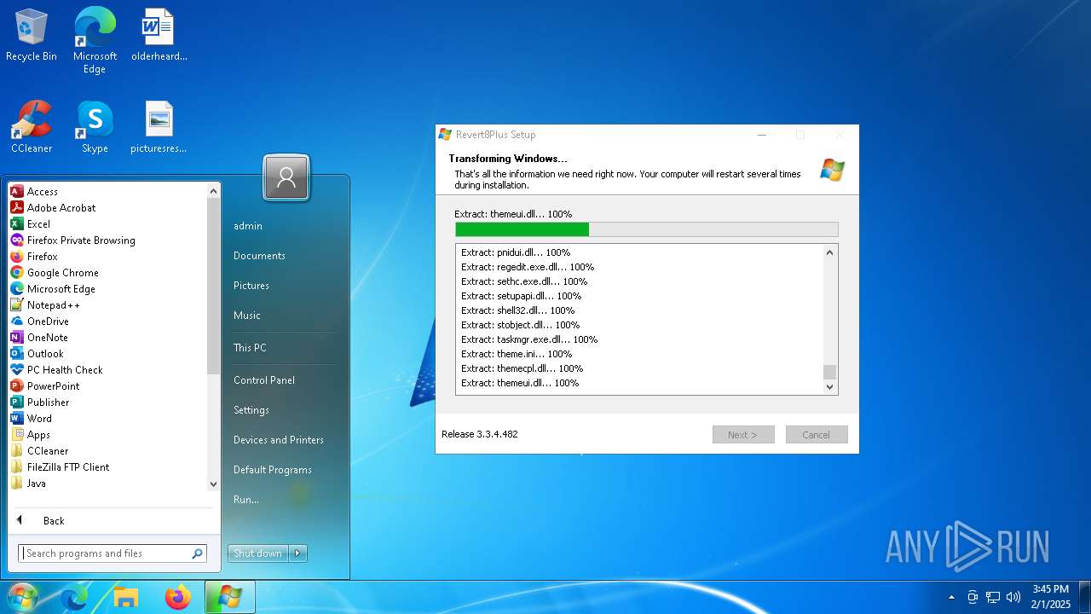This screenshot has width=1091, height=614.
Task: Click the Publisher icon in programs list
Action: 17,403
